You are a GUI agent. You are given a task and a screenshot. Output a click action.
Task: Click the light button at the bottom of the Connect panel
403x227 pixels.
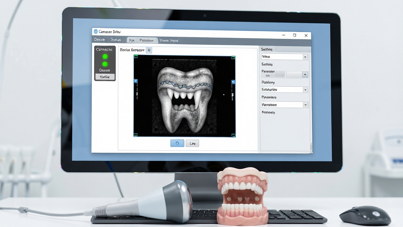click(x=105, y=77)
